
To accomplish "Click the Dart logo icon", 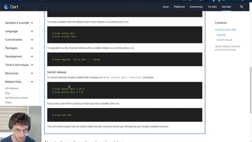I will tap(6, 7).
